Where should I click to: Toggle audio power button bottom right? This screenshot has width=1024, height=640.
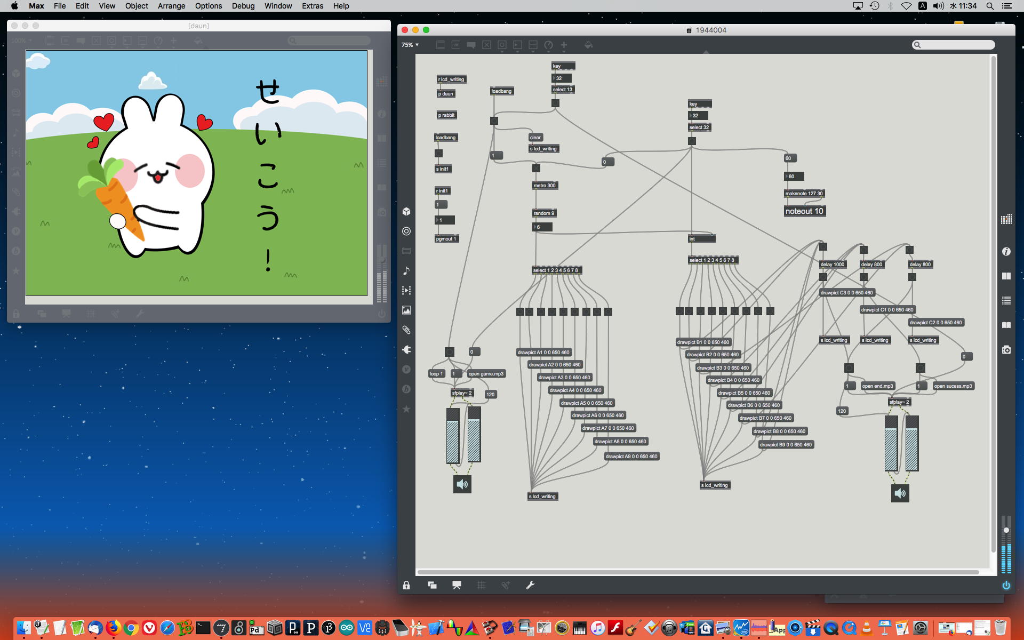[1006, 585]
